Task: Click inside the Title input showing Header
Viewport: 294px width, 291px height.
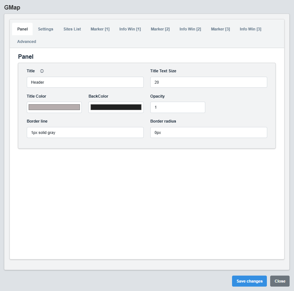Action: pos(85,82)
